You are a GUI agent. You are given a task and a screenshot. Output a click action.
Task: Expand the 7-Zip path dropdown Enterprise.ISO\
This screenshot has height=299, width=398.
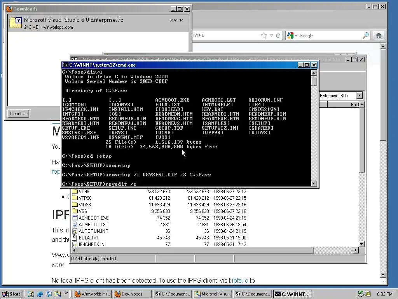point(359,96)
